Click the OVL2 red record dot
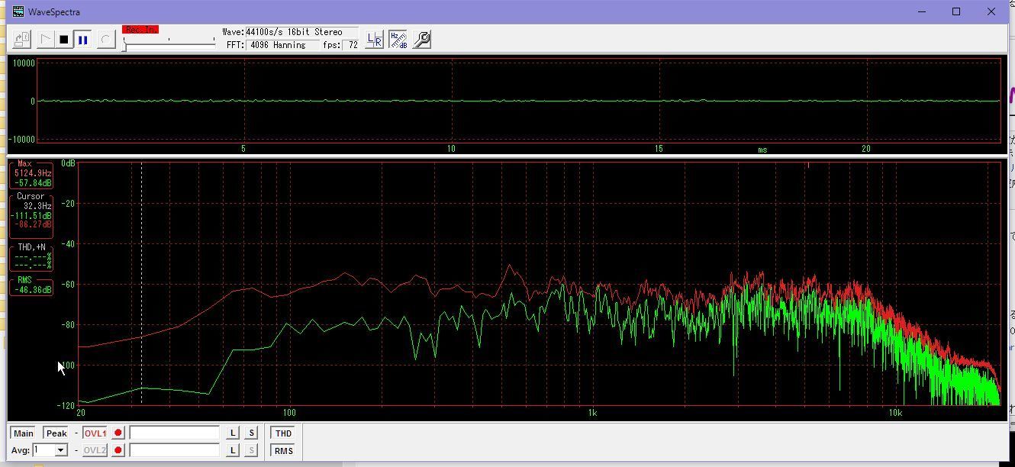 pyautogui.click(x=118, y=450)
